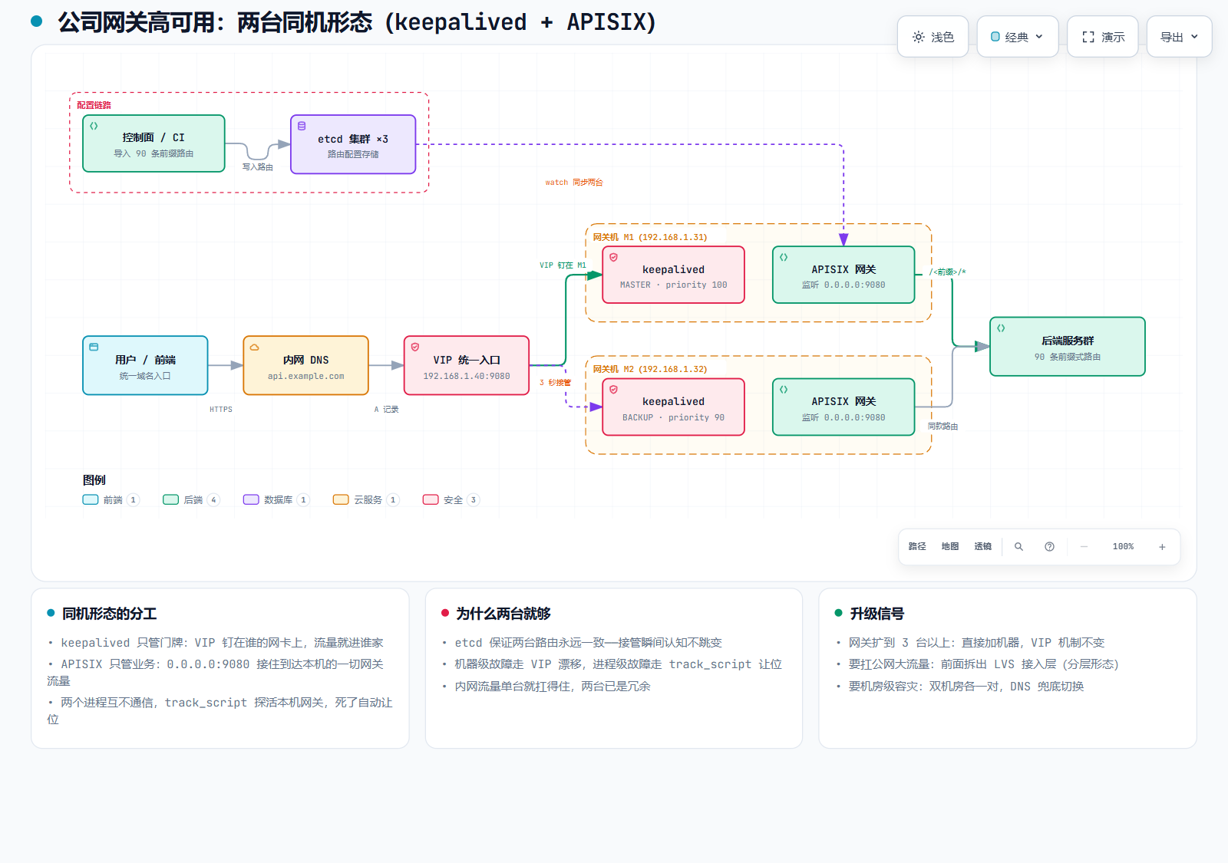Reset zoom via the 100% label
This screenshot has height=863, width=1228.
[1123, 547]
